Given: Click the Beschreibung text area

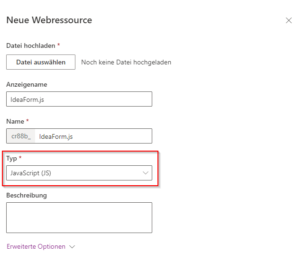Looking at the screenshot, I should point(79,217).
